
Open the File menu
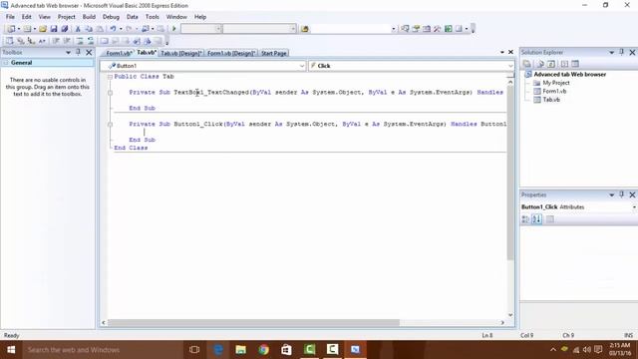click(x=10, y=17)
